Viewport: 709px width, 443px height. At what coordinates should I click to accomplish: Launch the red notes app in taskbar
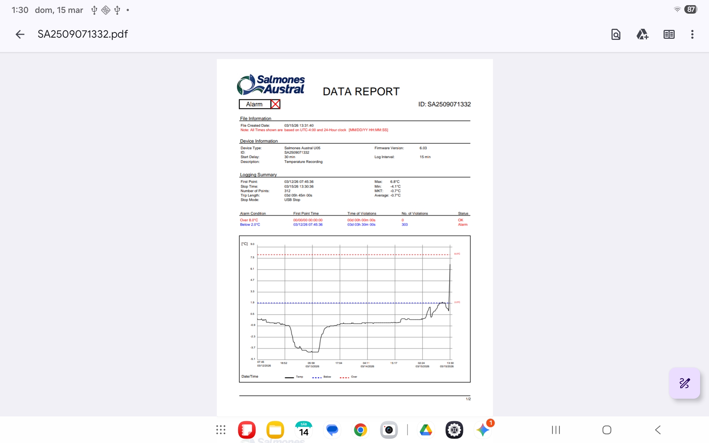click(x=247, y=430)
